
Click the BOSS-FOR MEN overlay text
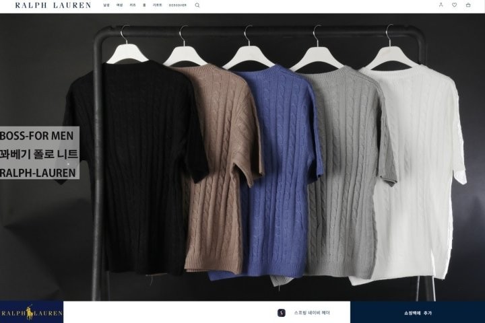click(37, 136)
